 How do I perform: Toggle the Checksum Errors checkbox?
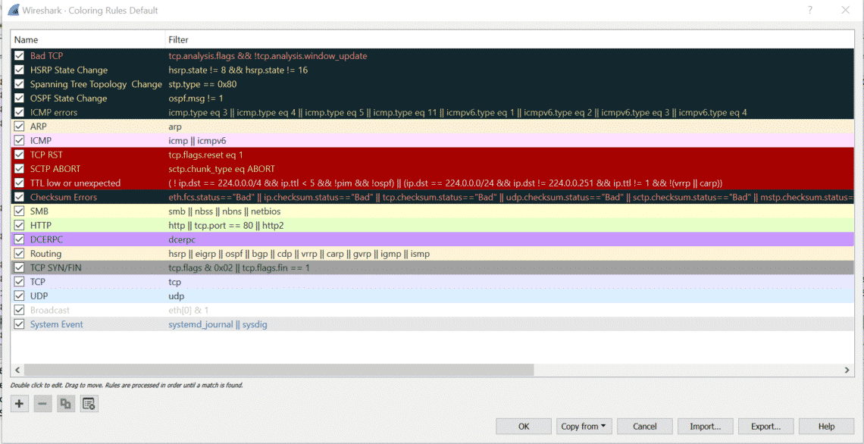click(x=19, y=197)
